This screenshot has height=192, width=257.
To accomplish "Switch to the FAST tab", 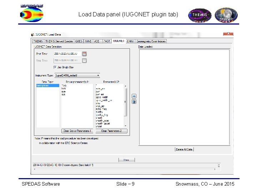I will (x=107, y=41).
